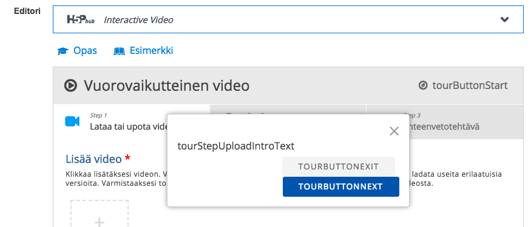Open the Interactive Video content type selector
This screenshot has height=227, width=531.
(288, 19)
